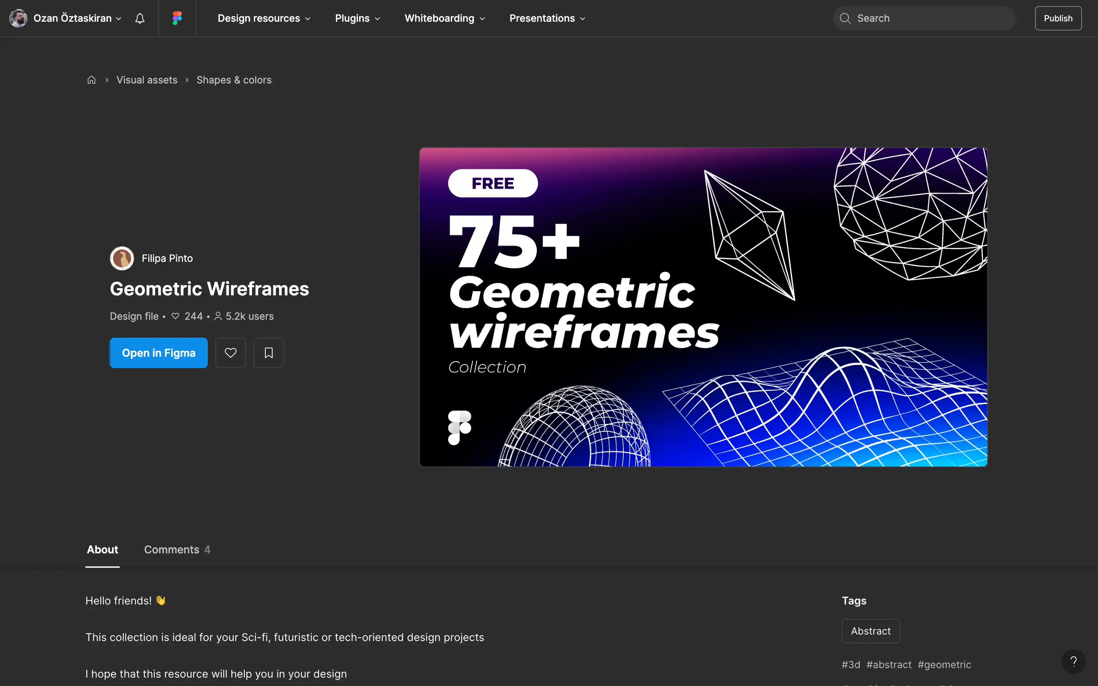Click the search magnifier icon

point(845,18)
